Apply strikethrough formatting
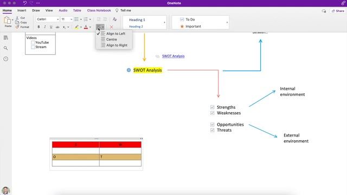This screenshot has width=347, height=195. (57, 27)
